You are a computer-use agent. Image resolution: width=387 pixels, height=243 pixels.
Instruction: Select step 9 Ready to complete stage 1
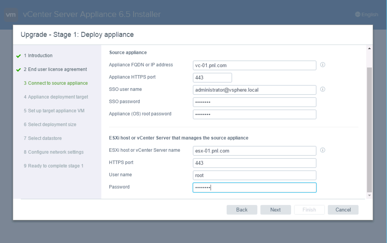(54, 166)
